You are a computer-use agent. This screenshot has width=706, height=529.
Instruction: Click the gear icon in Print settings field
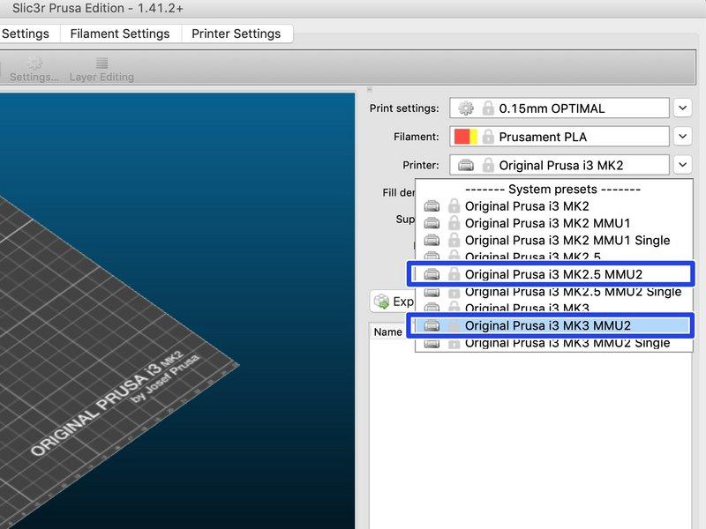(466, 108)
